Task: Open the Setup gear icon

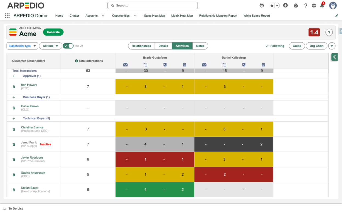Action: (314, 5)
